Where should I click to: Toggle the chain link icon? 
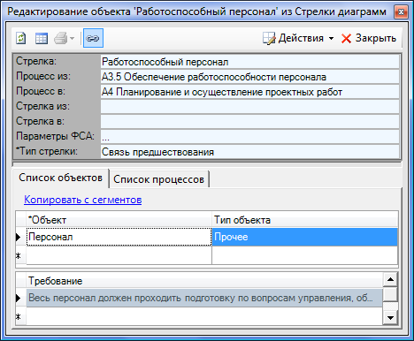pyautogui.click(x=93, y=38)
